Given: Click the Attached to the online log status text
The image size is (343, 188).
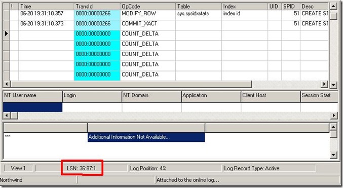Looking at the screenshot, I should tap(187, 180).
